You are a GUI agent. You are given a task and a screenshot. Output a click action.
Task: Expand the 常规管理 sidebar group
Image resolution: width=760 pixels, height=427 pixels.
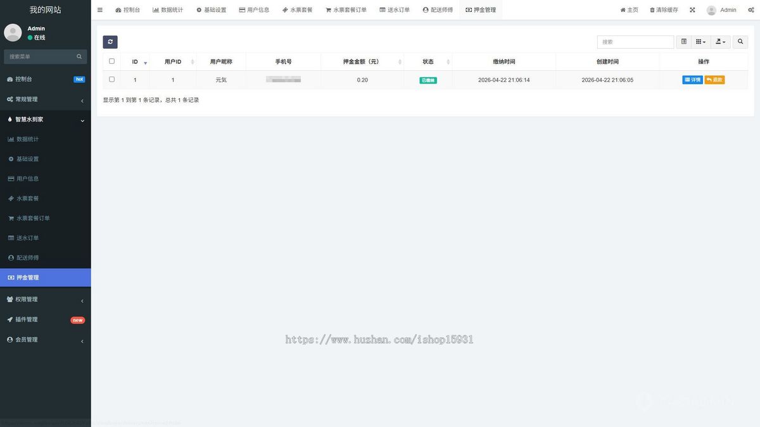click(x=46, y=99)
